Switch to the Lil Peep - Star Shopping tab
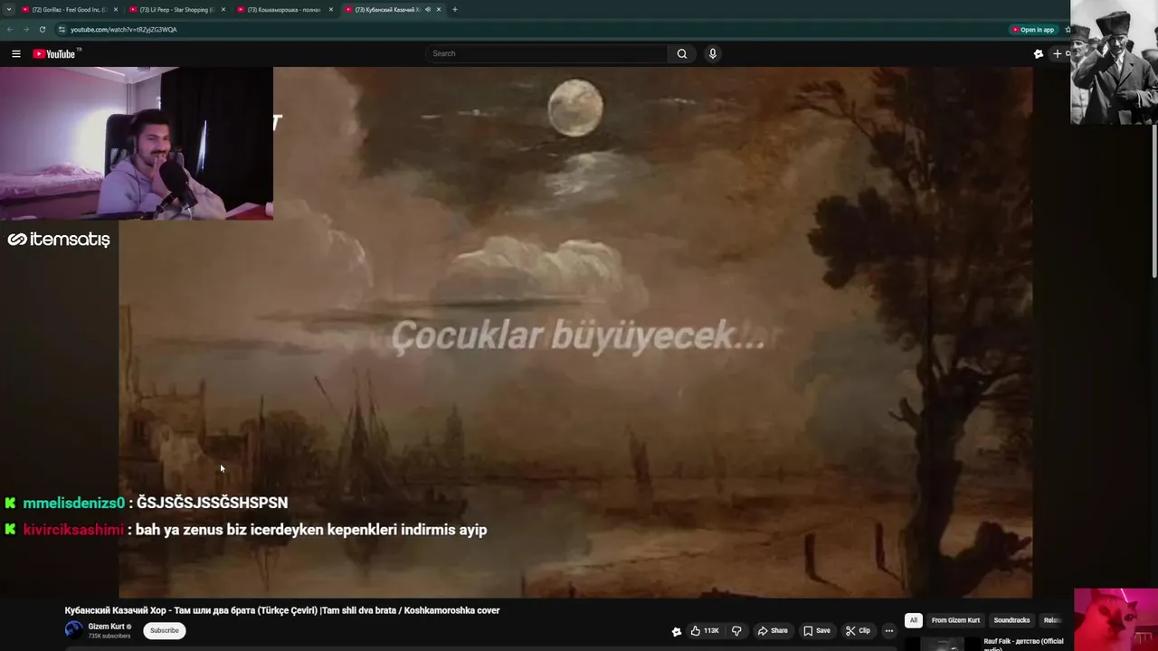The image size is (1158, 651). tap(176, 9)
